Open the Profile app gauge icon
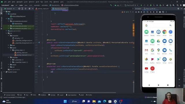This screenshot has height=104, width=185. click(157, 5)
